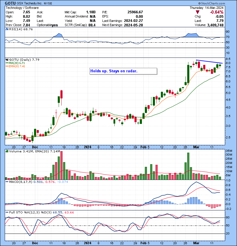Click the Next Earnings date 2024-05-28
This screenshot has height=246, width=237.
(133, 25)
